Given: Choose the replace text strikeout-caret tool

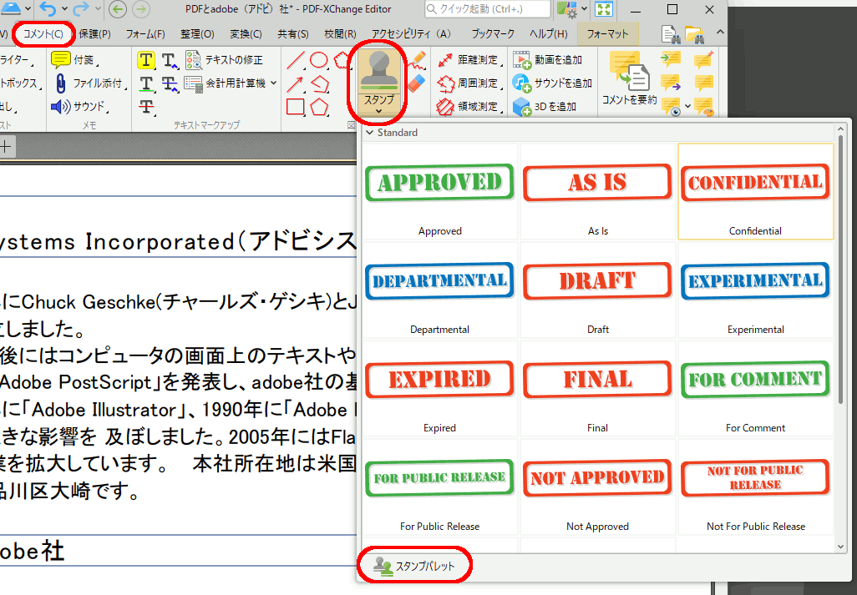Looking at the screenshot, I should tap(170, 83).
